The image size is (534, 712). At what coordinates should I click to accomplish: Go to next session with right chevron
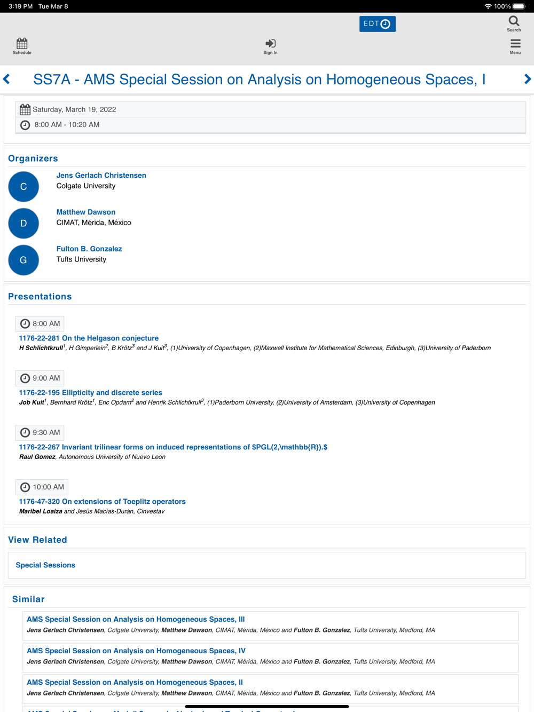tap(527, 79)
